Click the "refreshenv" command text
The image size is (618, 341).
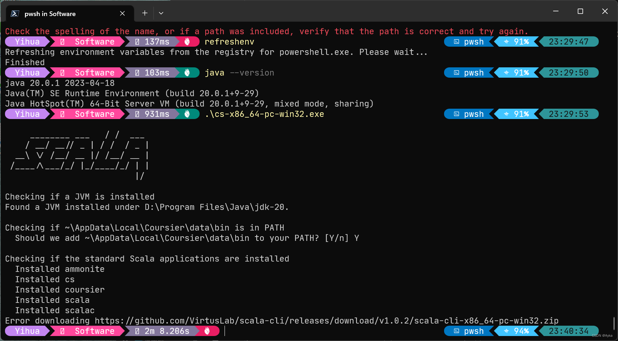[229, 42]
